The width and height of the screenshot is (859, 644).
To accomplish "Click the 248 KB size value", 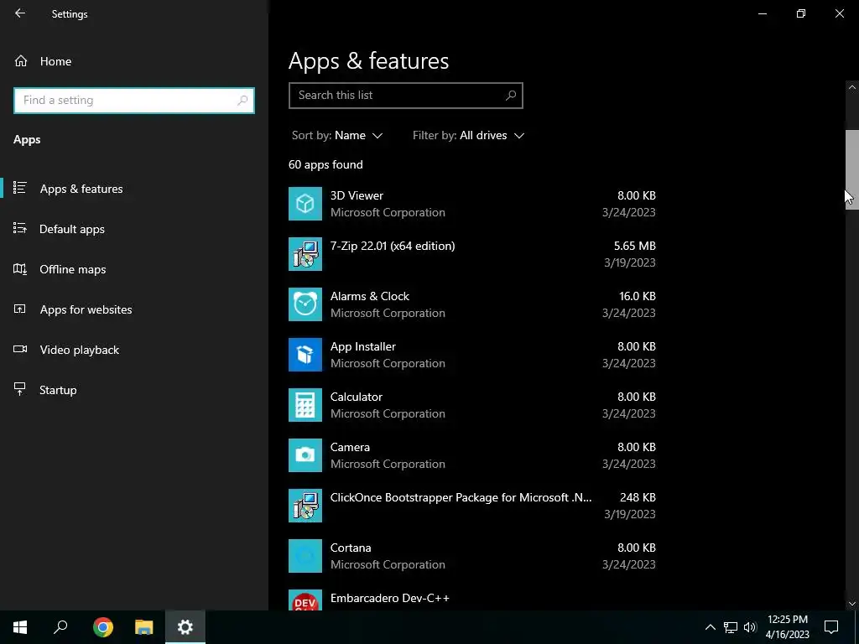I will coord(638,498).
